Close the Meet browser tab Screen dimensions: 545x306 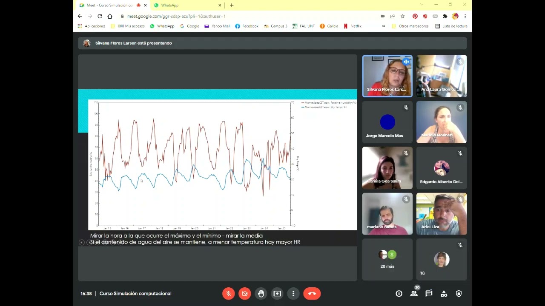146,5
